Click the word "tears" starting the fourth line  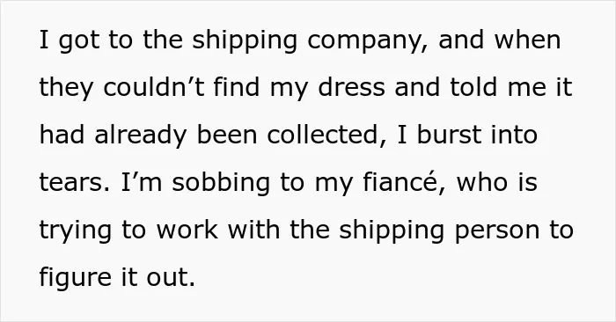(74, 183)
